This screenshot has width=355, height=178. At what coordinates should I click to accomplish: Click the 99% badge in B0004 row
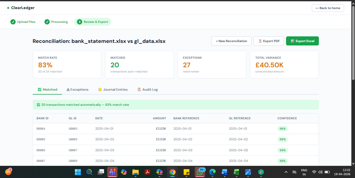(x=282, y=129)
